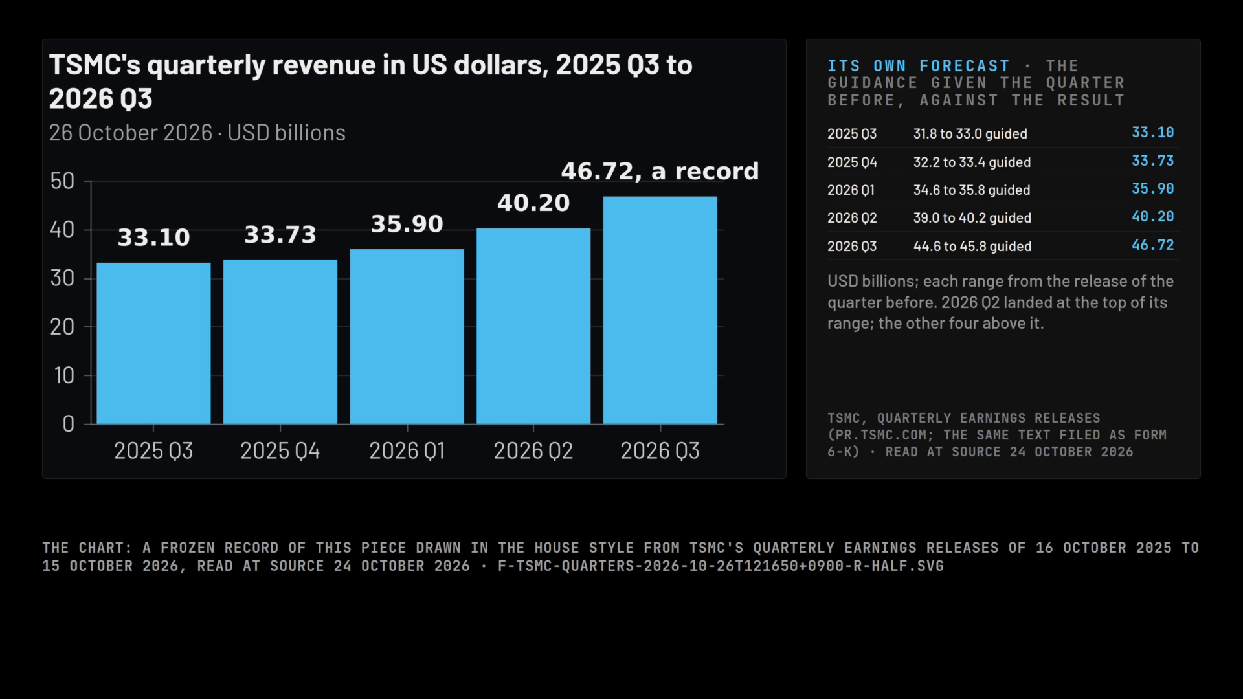Click '34.6 to 35.8 guided' in the table
Viewport: 1243px width, 699px height.
pyautogui.click(x=972, y=190)
